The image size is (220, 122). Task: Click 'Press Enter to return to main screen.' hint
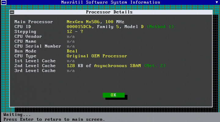[54, 120]
